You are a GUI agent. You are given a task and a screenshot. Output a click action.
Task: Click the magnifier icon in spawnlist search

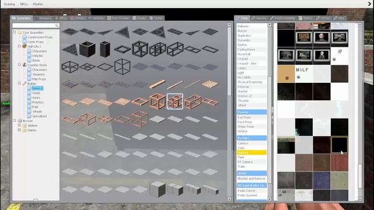pos(57,26)
